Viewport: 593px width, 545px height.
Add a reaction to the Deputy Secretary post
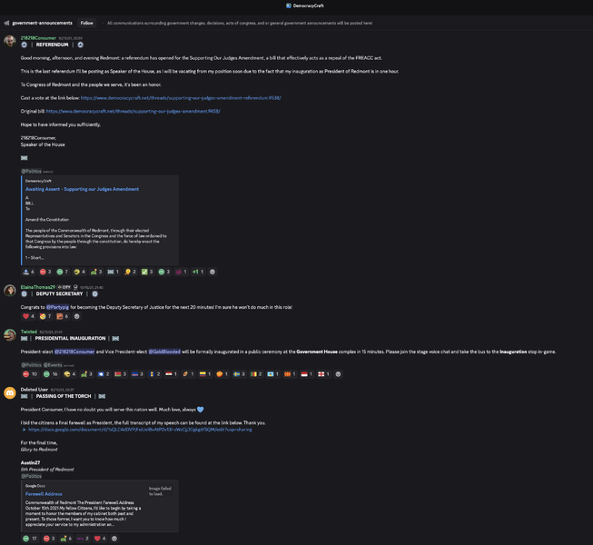[x=77, y=317]
